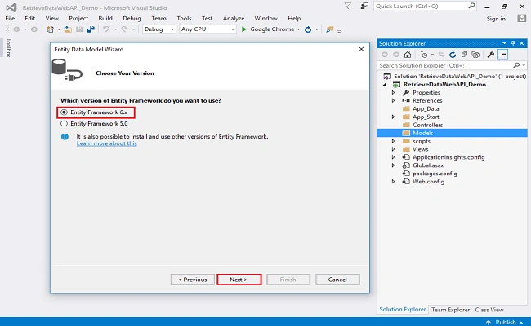
Task: Cancel the Entity Data Model Wizard
Action: [x=337, y=280]
